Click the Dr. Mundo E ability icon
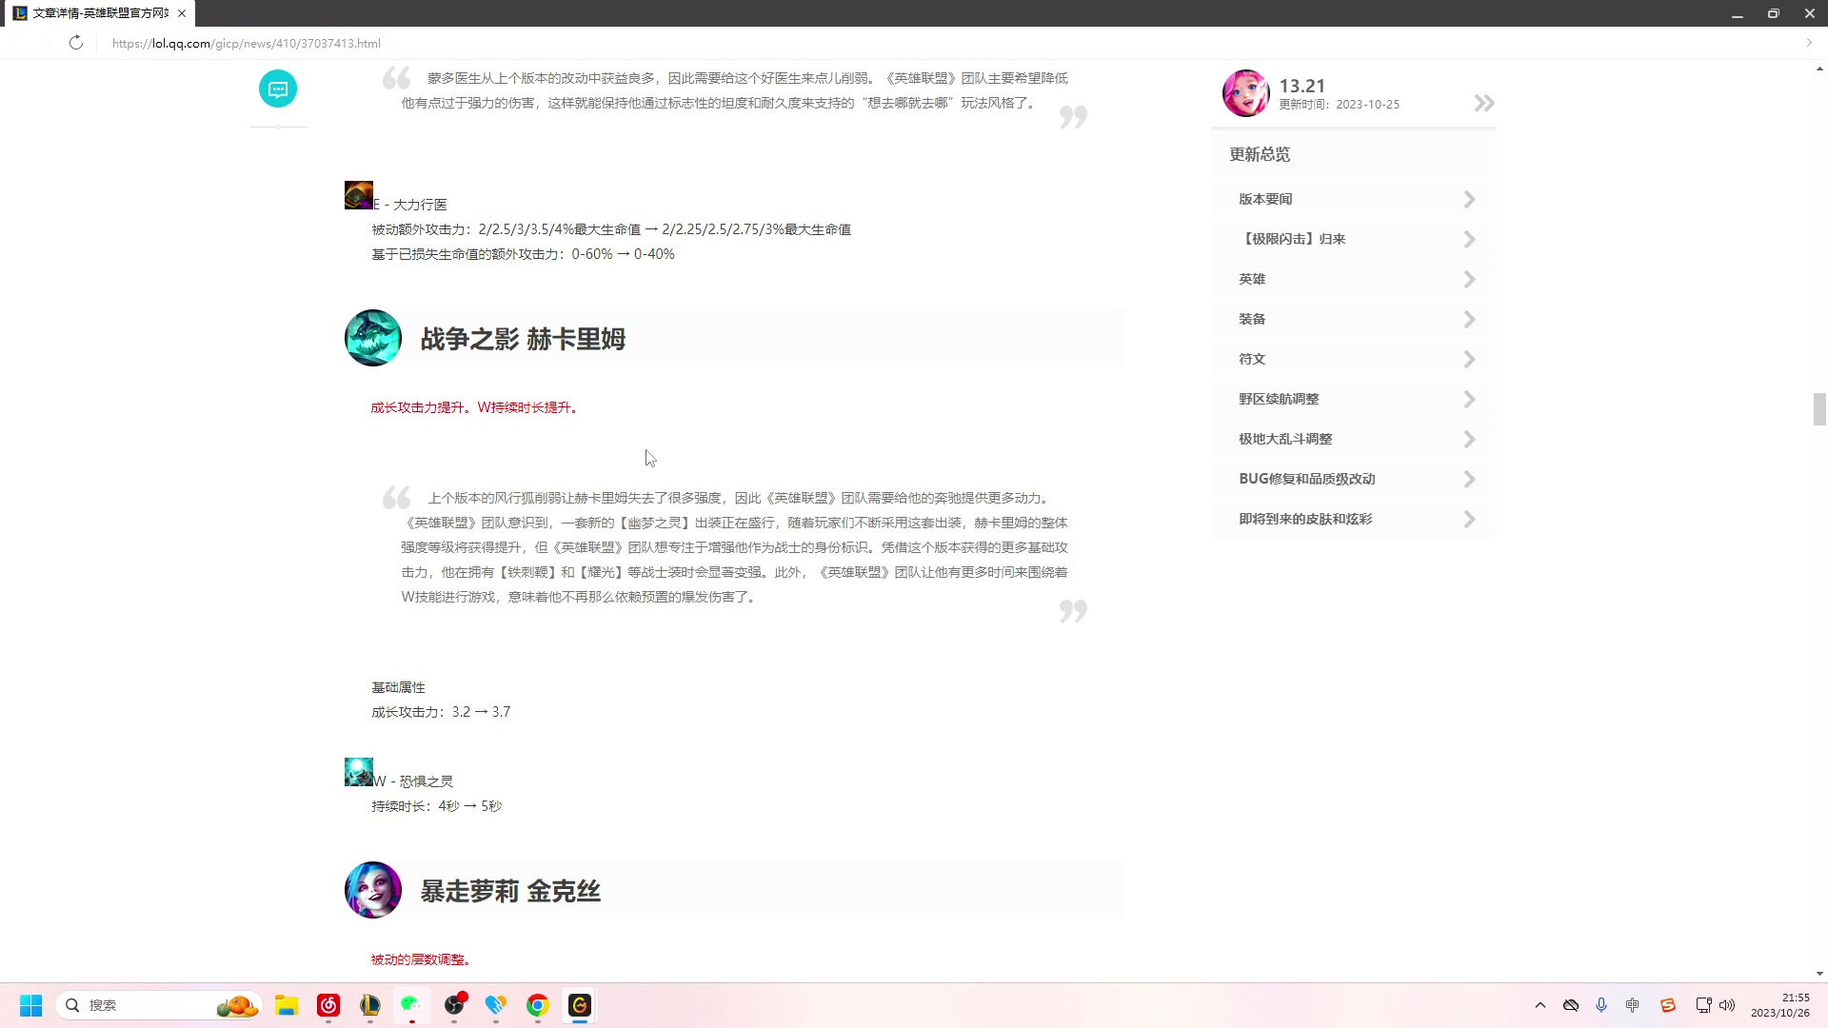This screenshot has height=1028, width=1828. tap(359, 195)
